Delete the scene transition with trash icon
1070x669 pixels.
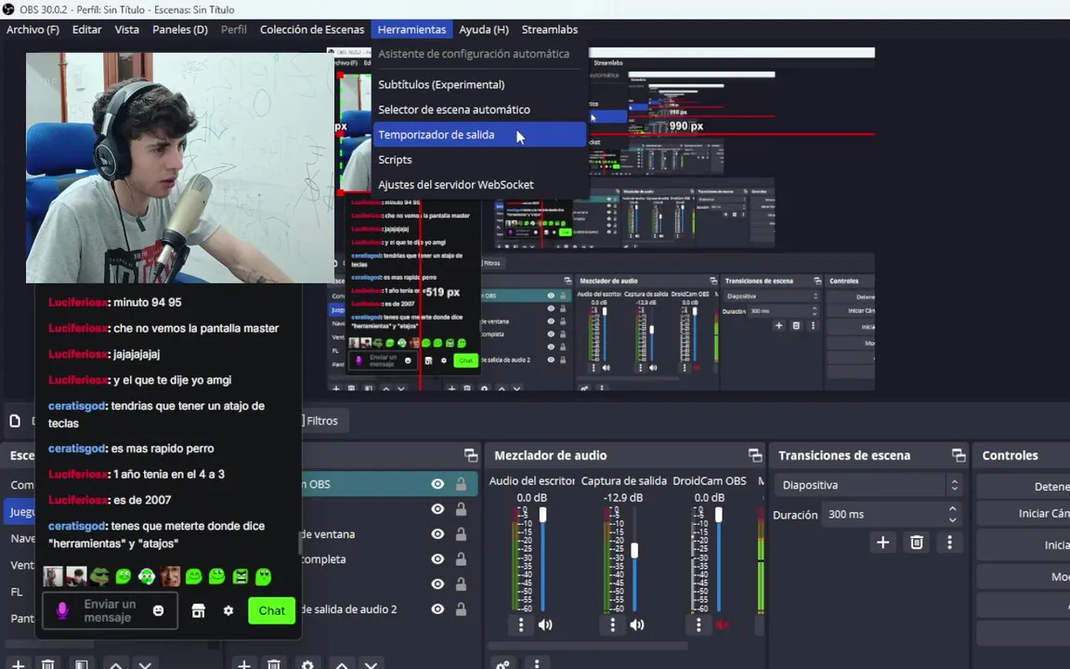[917, 542]
